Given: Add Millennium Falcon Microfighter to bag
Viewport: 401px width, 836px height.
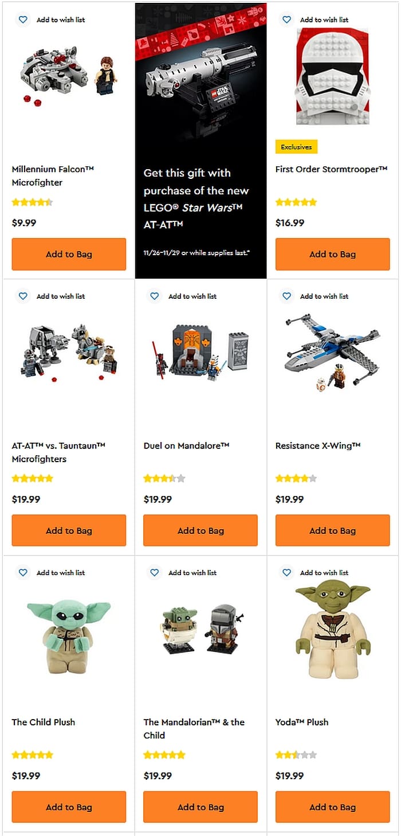Looking at the screenshot, I should [x=69, y=254].
